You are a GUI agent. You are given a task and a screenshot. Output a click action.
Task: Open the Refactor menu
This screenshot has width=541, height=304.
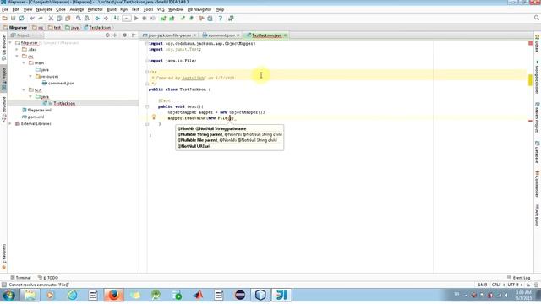pyautogui.click(x=96, y=9)
